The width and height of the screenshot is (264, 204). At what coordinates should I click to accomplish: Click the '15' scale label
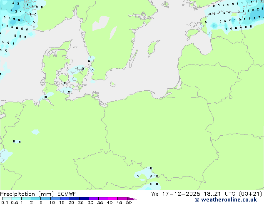point(62,202)
